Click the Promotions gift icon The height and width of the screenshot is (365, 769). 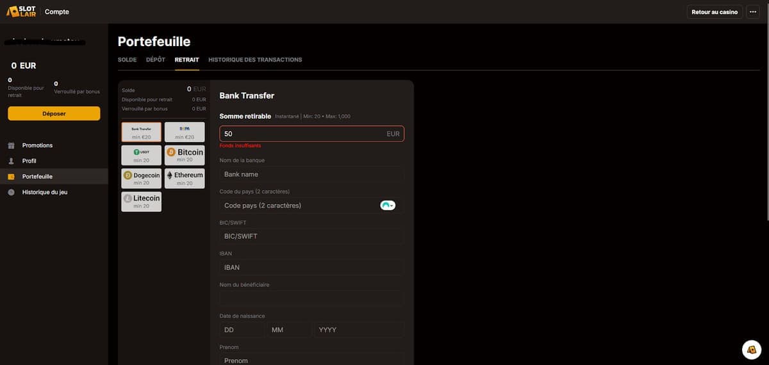tap(11, 145)
